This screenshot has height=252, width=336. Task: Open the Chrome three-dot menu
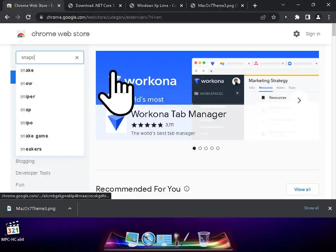[x=329, y=17]
